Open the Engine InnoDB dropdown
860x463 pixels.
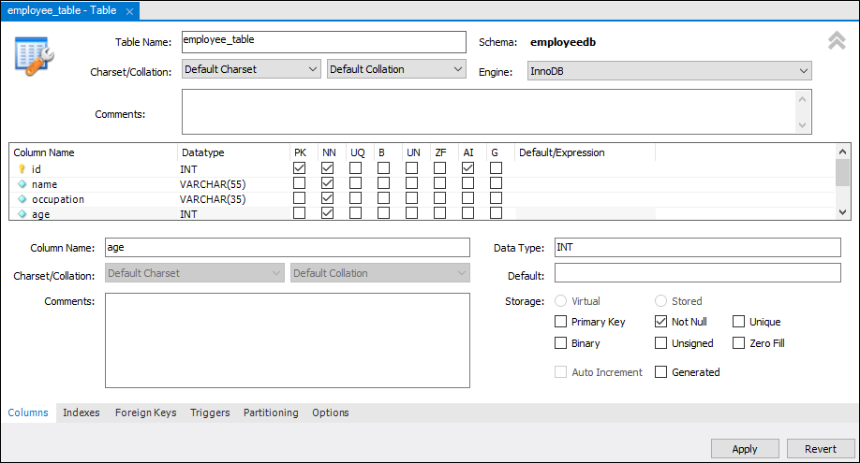[671, 71]
